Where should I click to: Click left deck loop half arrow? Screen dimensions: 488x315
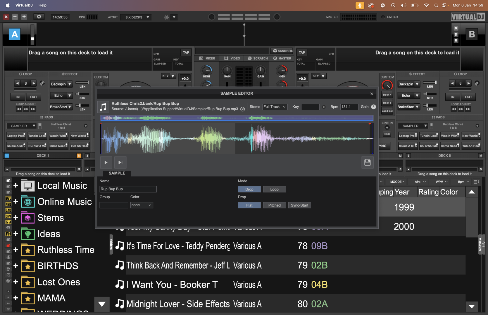pos(18,83)
